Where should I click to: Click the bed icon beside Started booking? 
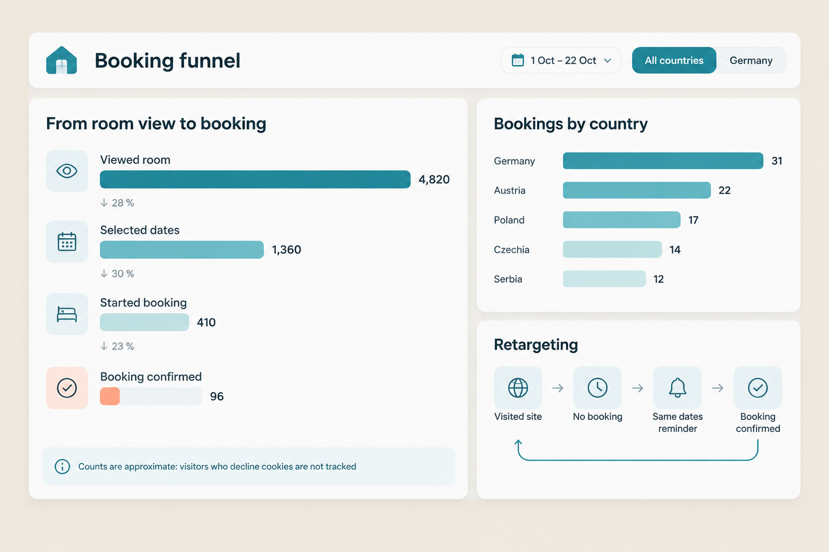click(67, 314)
